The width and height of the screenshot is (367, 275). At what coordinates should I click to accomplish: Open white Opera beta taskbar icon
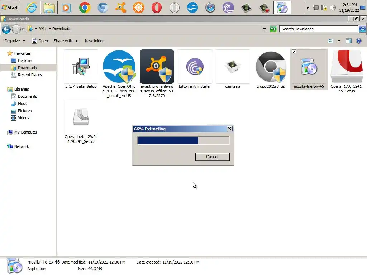click(175, 8)
